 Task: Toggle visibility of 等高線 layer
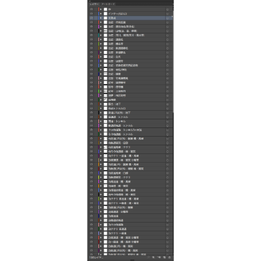91,100
